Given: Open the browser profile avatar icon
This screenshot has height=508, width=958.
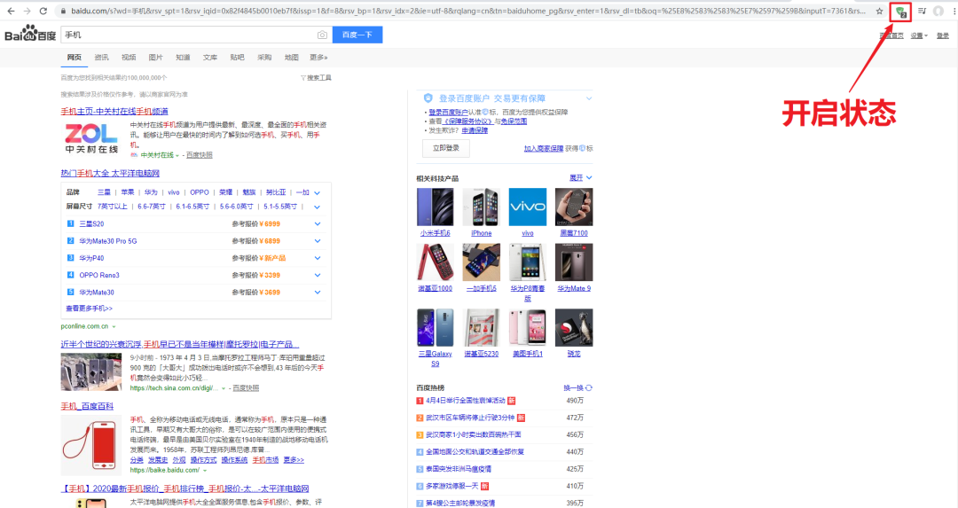Looking at the screenshot, I should click(938, 11).
